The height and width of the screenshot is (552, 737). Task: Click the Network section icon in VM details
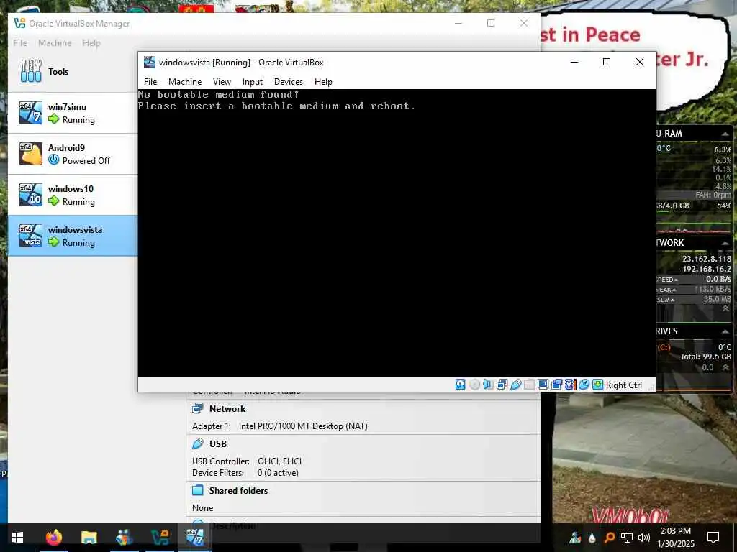tap(197, 408)
